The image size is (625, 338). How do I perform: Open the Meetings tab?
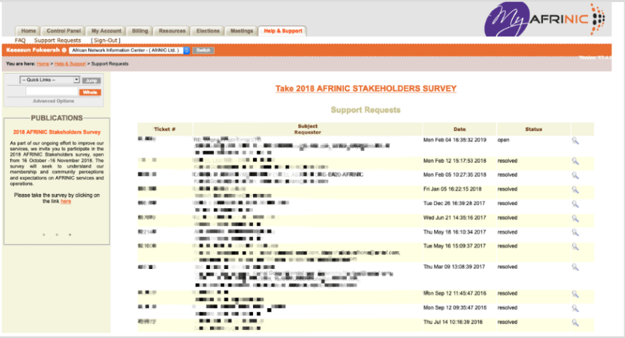pos(241,31)
